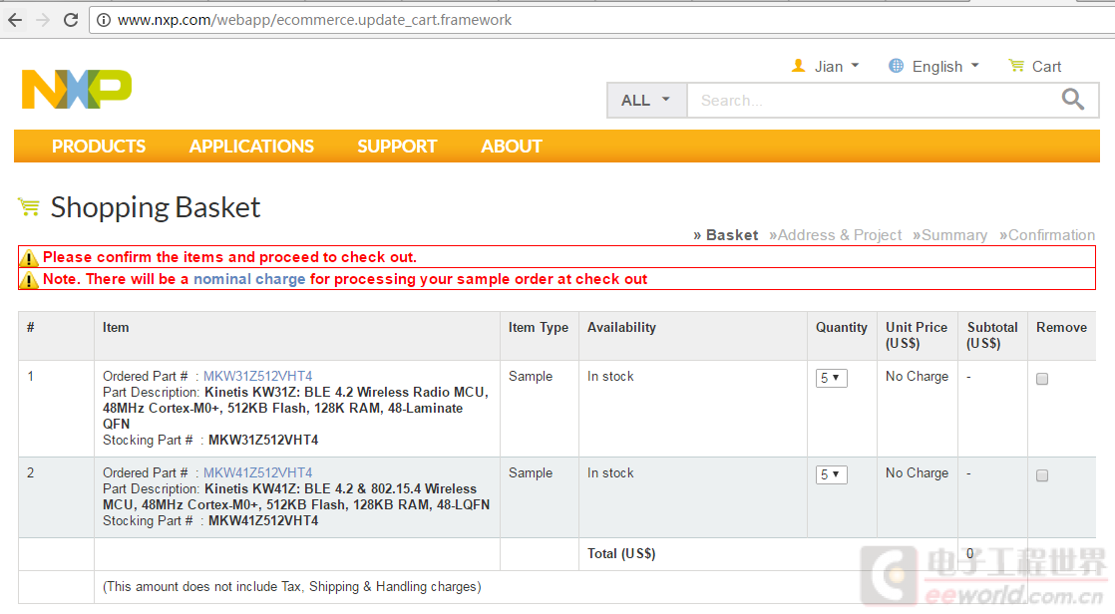Click the tax and shipping disclaimer text
This screenshot has width=1115, height=614.
point(292,586)
